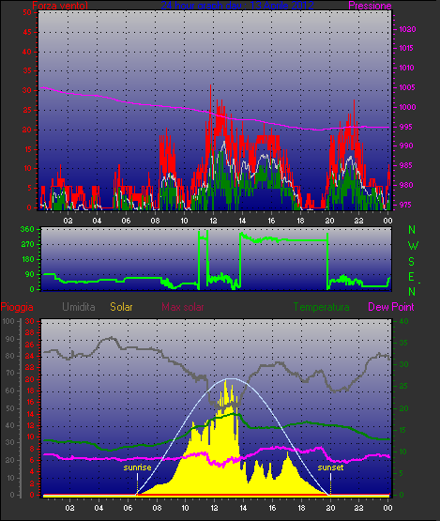Click the 'S' compass direction letter

pos(412,262)
